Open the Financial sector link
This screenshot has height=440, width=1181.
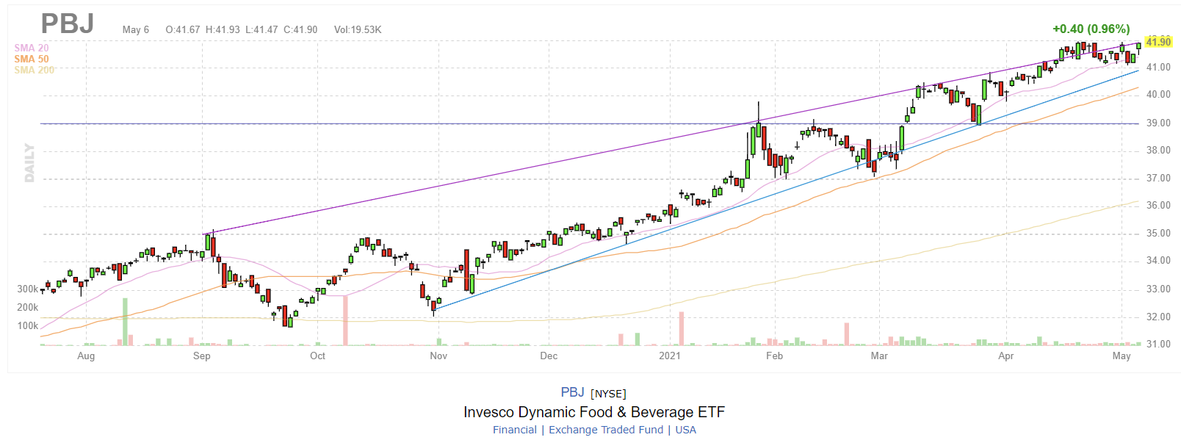pyautogui.click(x=515, y=430)
